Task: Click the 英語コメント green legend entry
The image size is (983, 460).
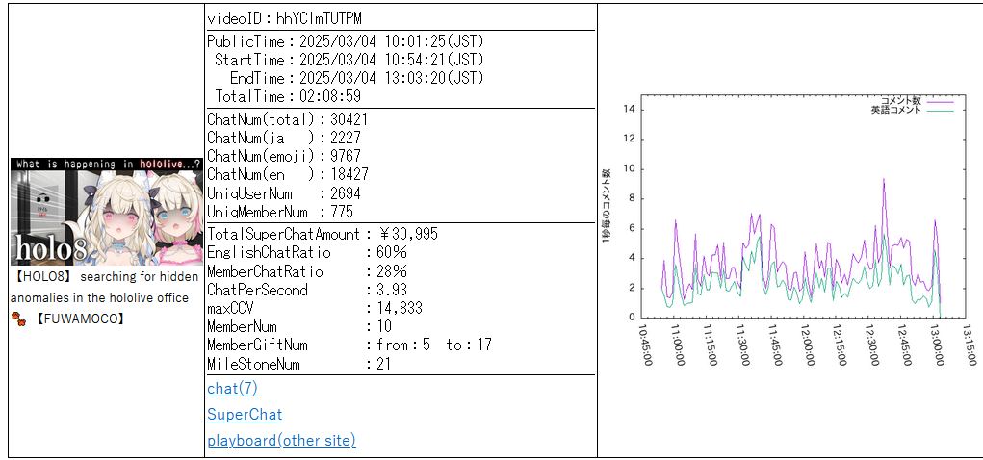Action: pos(912,109)
